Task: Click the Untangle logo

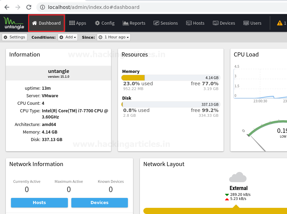Action: [x=14, y=23]
